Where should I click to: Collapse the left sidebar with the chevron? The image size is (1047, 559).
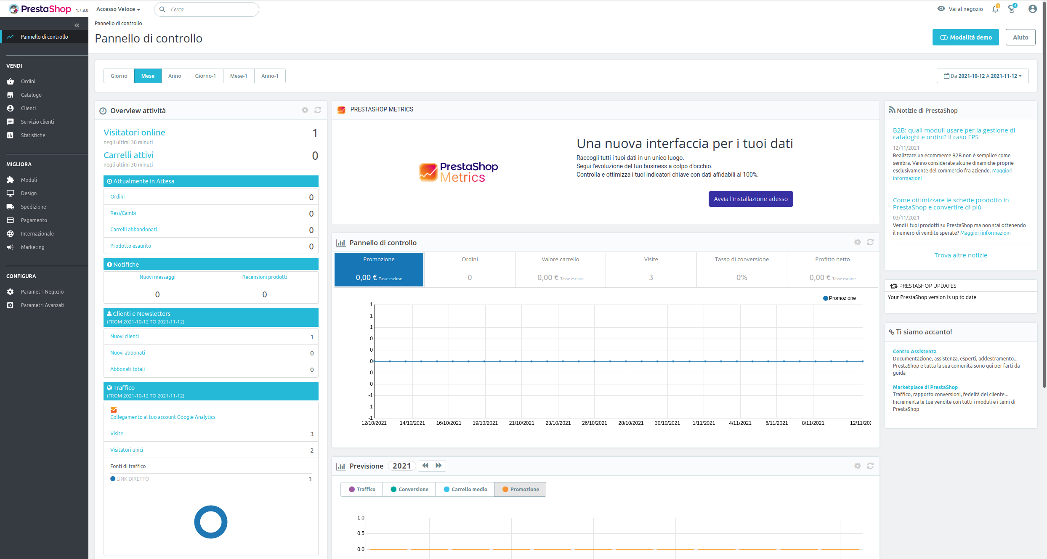77,25
